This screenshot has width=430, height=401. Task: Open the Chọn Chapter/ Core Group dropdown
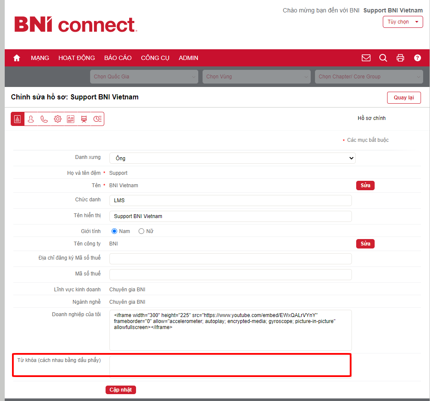[369, 77]
